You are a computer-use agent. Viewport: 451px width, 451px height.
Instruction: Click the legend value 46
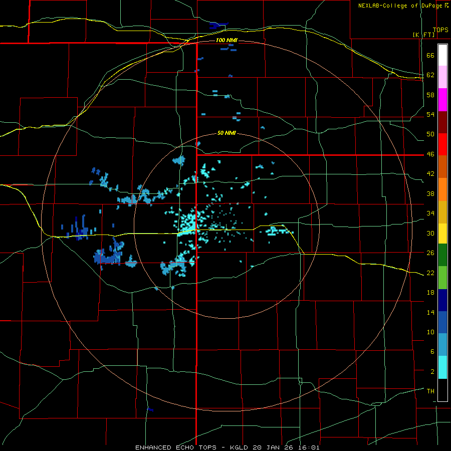click(430, 154)
